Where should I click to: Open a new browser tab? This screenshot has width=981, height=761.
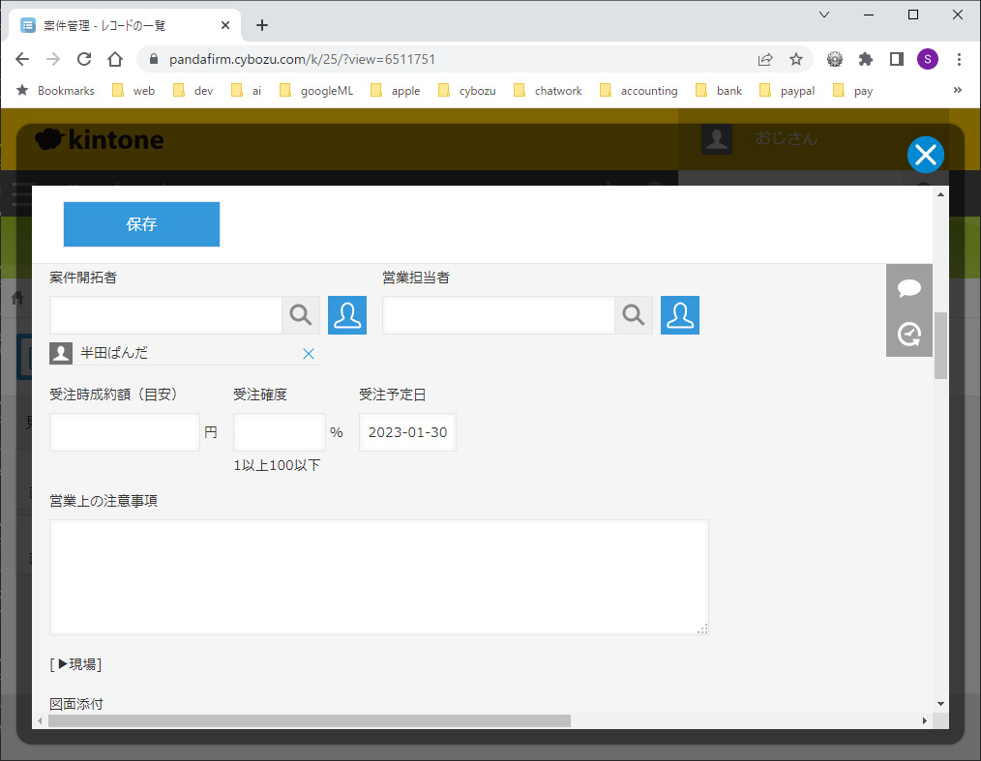click(x=262, y=25)
